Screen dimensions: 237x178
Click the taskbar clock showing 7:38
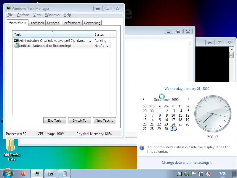[222, 174]
